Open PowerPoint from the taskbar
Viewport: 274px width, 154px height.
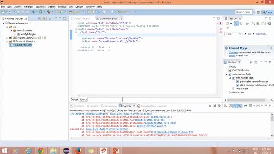[x=116, y=151]
